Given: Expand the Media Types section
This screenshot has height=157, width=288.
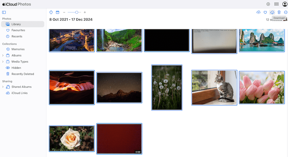Looking at the screenshot, I should click(x=3, y=62).
